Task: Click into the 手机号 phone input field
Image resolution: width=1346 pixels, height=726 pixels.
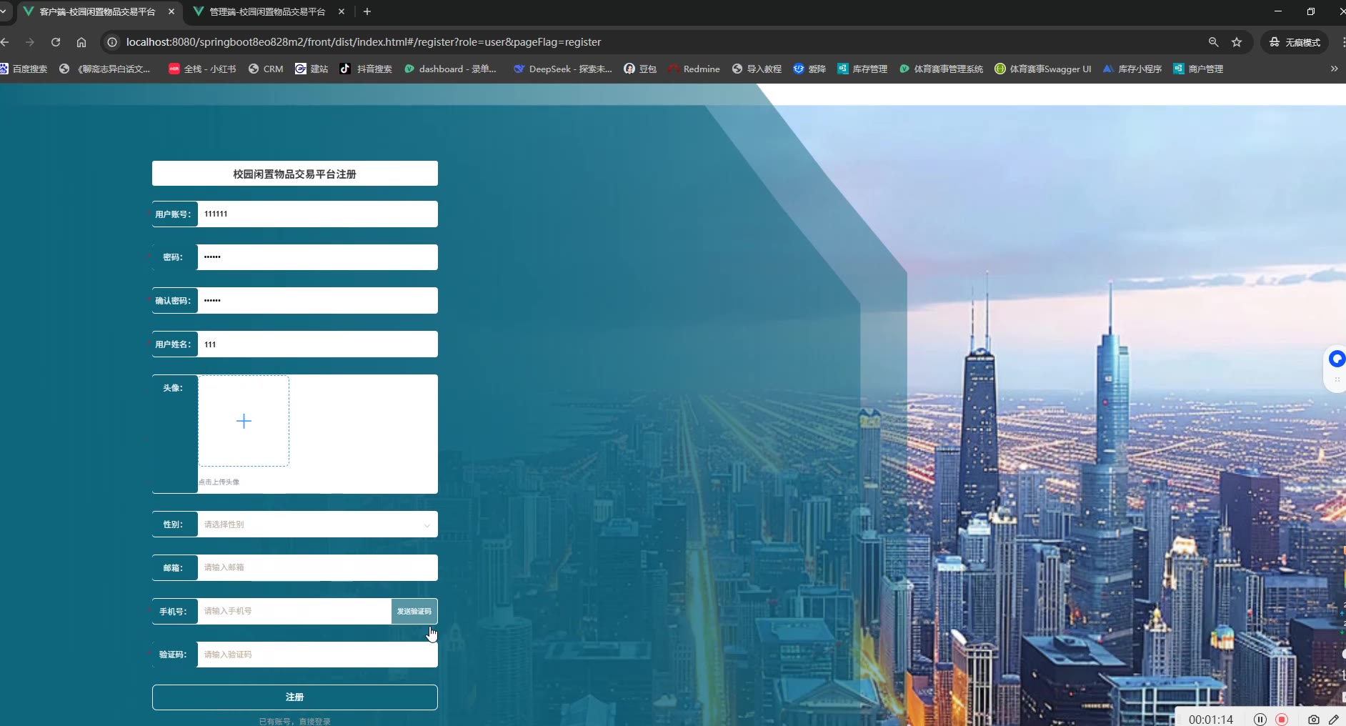Action: pos(294,612)
